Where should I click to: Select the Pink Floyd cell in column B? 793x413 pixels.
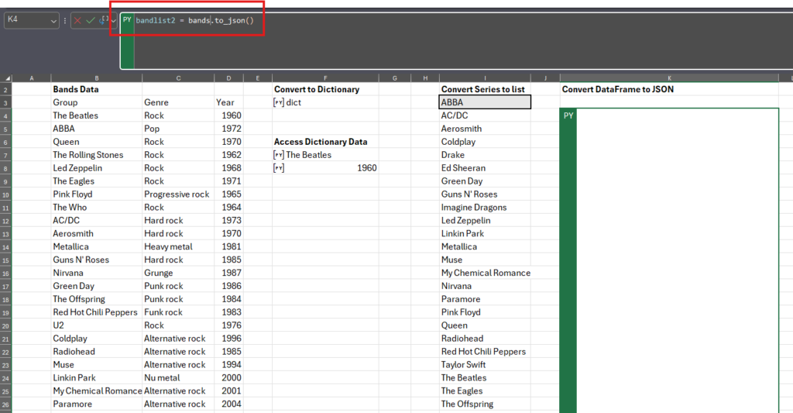pos(97,194)
